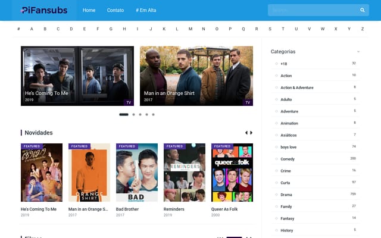381x238 pixels.
Task: Open the Queer As Folk poster
Action: click(232, 173)
